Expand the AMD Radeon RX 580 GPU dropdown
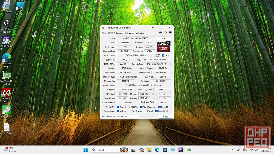 click(141, 116)
